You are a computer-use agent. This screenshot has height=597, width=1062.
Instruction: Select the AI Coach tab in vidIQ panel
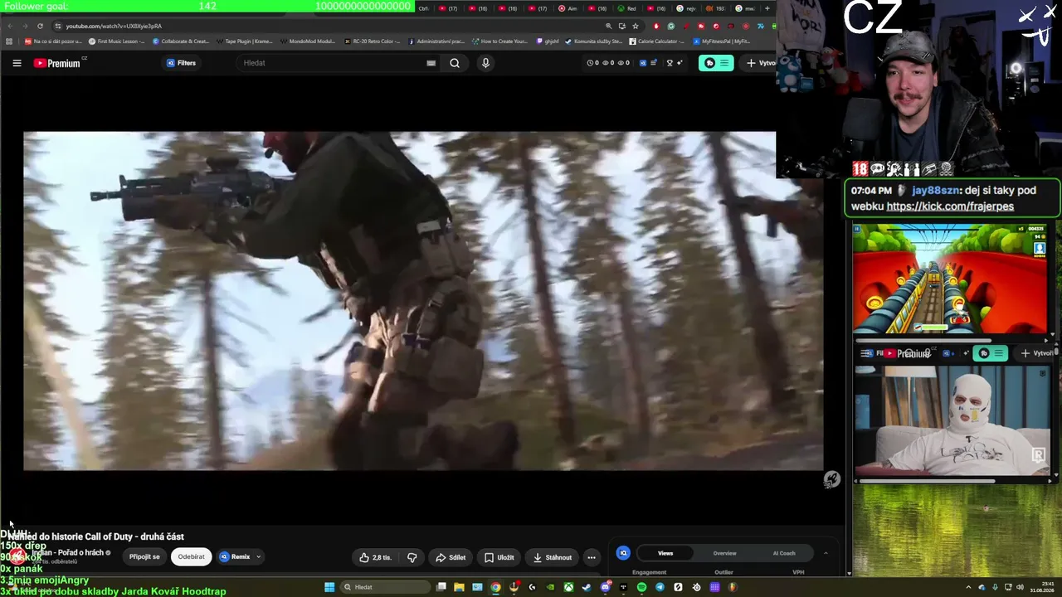tap(784, 553)
